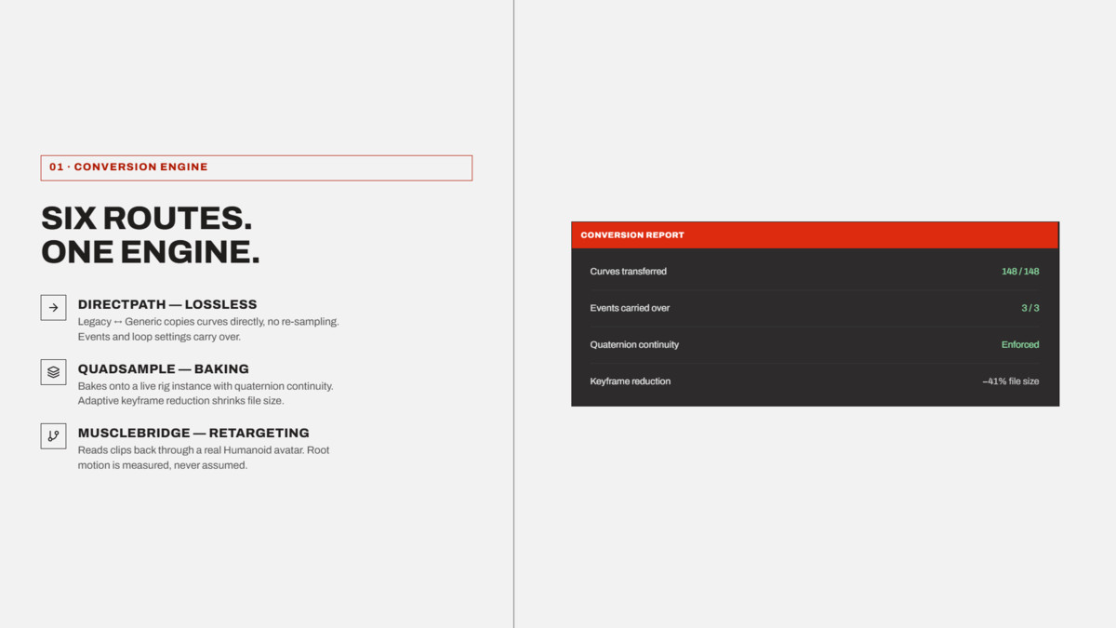
Task: Click the 'QUADSAMPLE — BAKING' heading
Action: click(x=164, y=368)
